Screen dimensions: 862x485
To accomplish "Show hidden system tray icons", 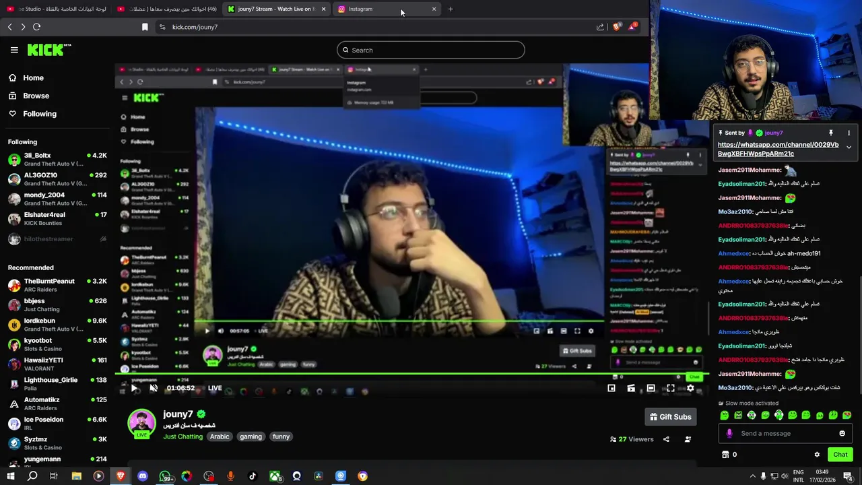I will coord(753,476).
